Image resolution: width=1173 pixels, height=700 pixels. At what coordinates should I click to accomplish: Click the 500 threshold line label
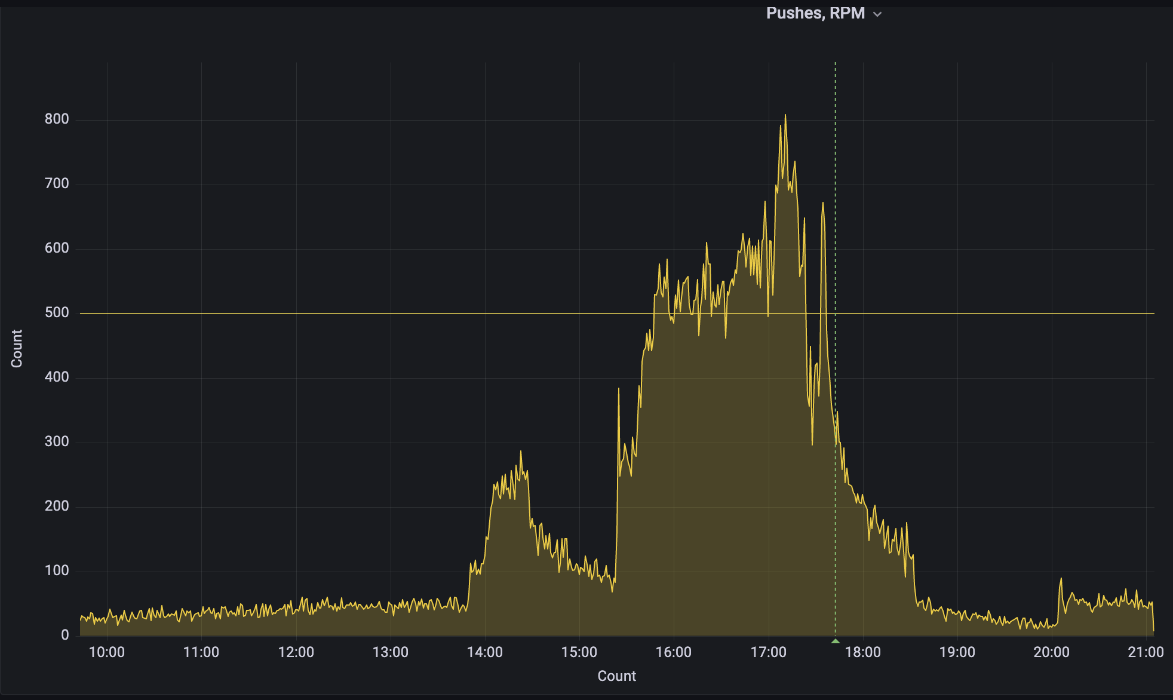tap(57, 312)
